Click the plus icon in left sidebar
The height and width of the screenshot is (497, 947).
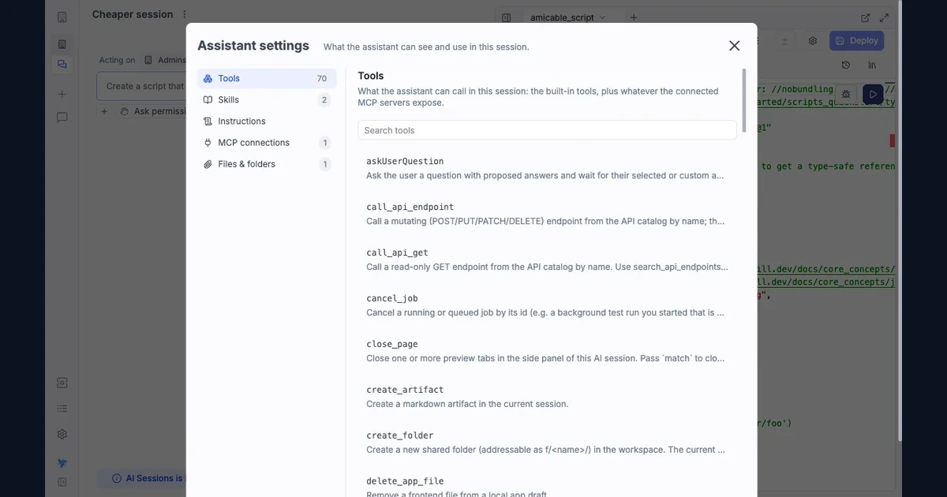click(62, 94)
